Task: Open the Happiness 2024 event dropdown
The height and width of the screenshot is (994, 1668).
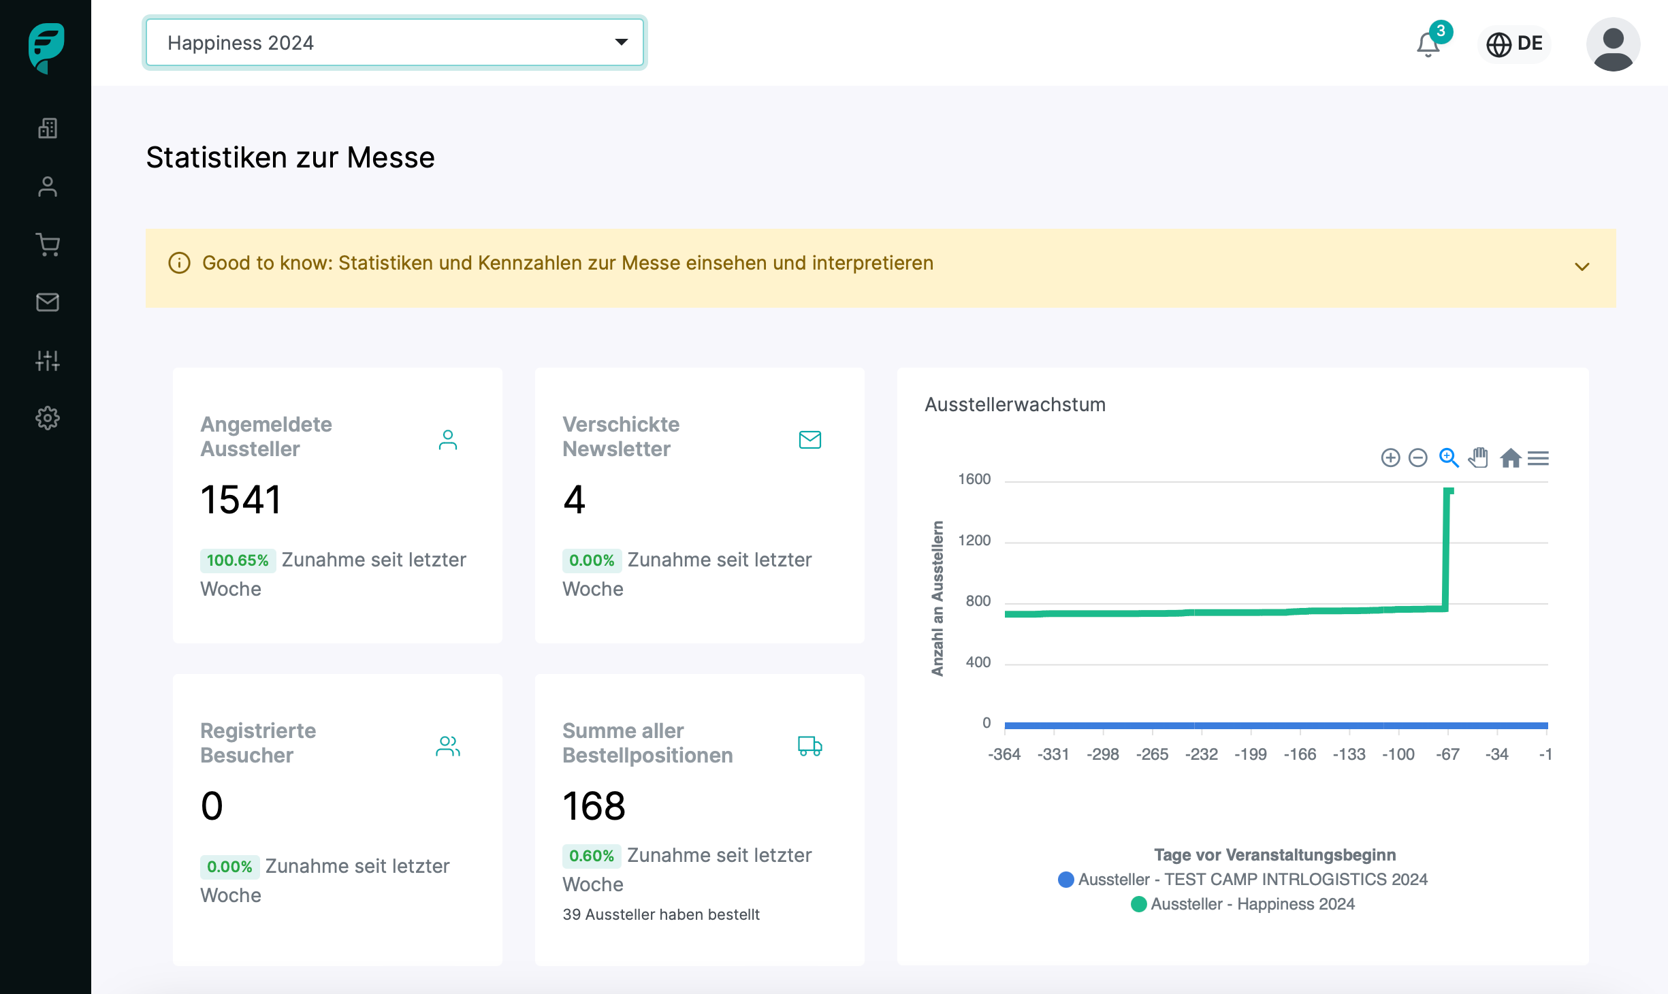Action: (x=395, y=43)
